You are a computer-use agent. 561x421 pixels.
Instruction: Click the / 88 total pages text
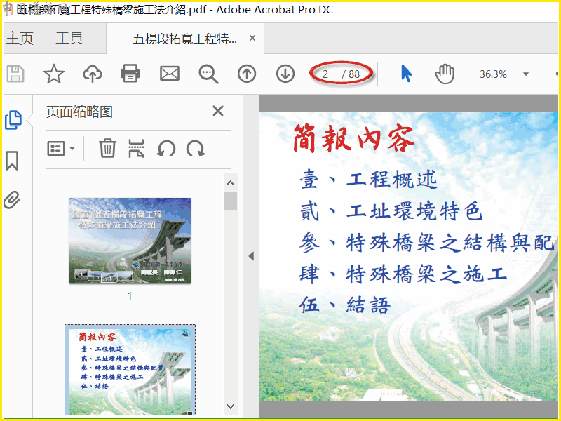coord(350,74)
